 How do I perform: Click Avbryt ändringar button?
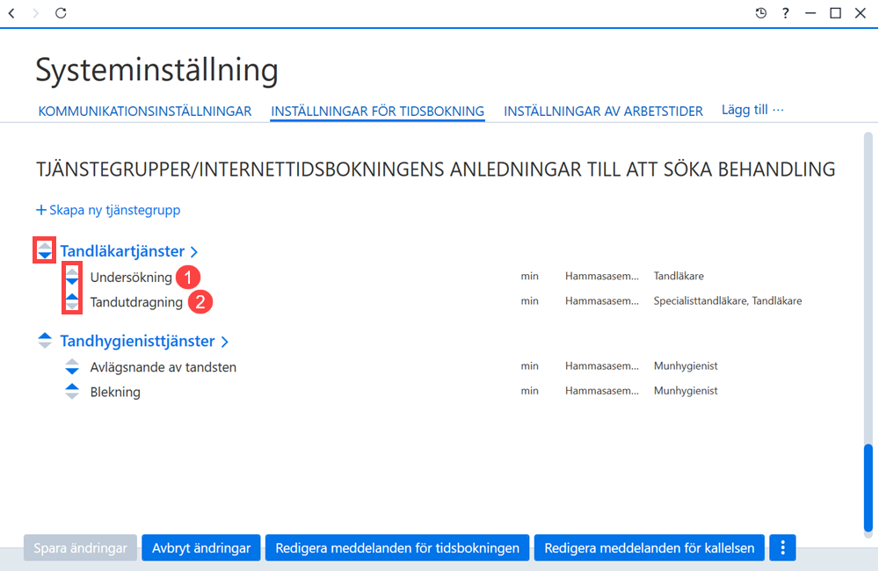pyautogui.click(x=200, y=547)
